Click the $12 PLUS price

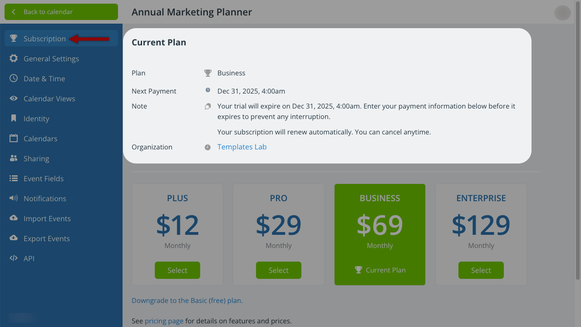click(x=177, y=225)
